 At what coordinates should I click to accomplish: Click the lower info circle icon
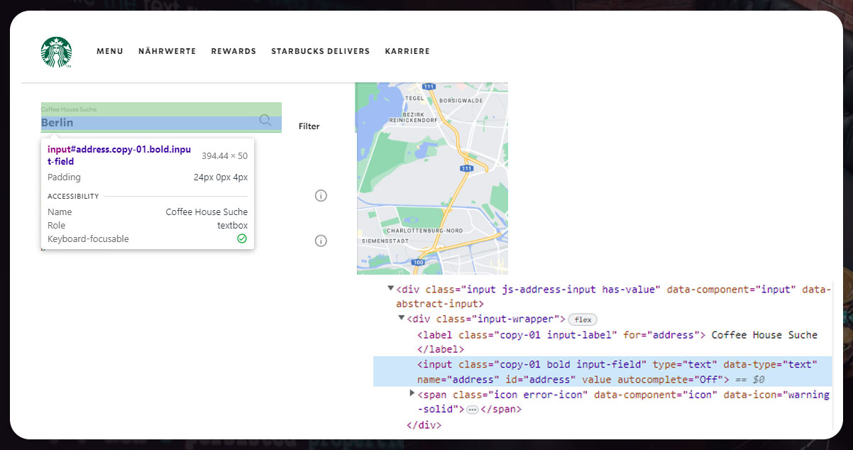click(x=321, y=241)
